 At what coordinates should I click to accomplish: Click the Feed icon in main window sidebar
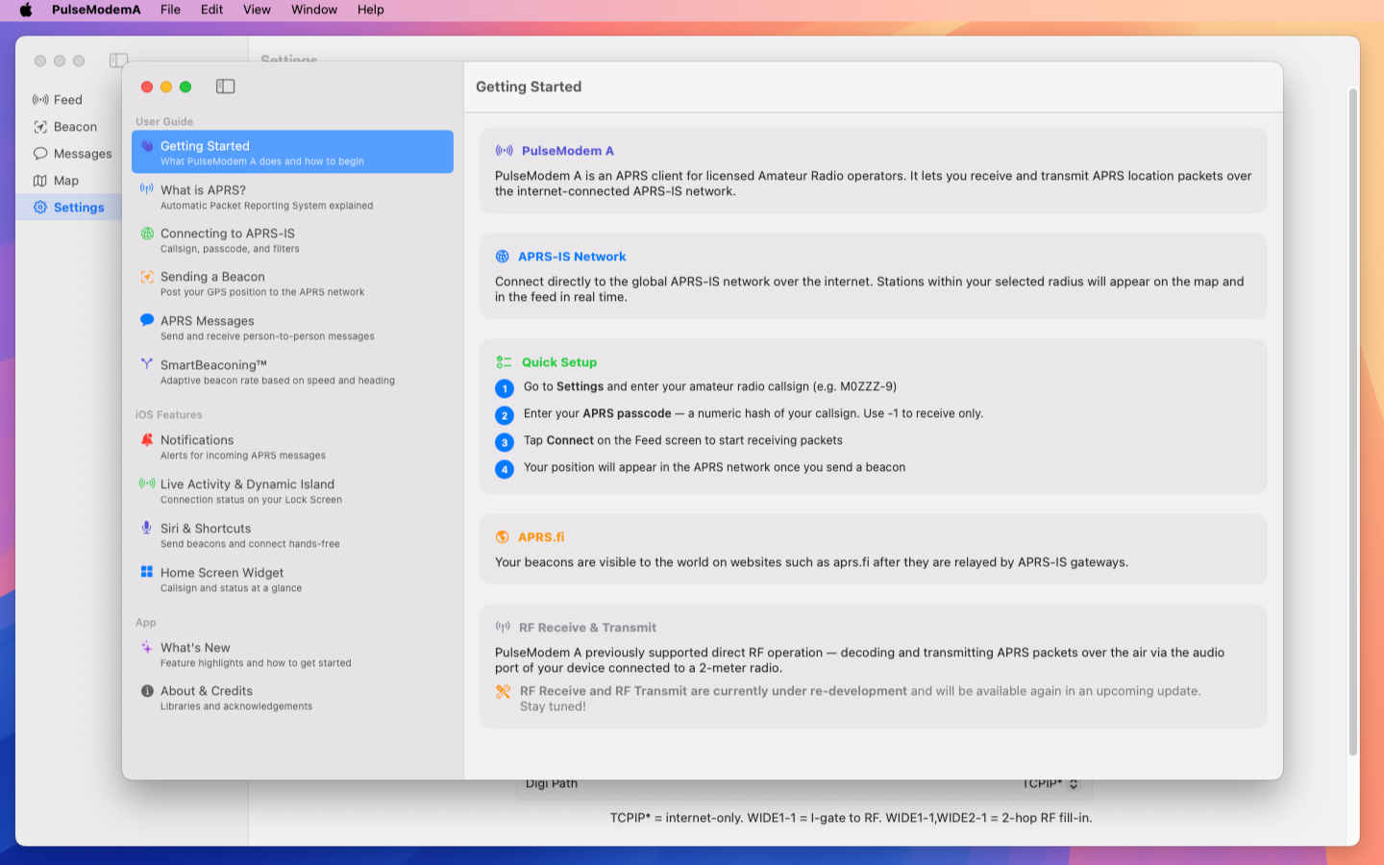tap(40, 100)
